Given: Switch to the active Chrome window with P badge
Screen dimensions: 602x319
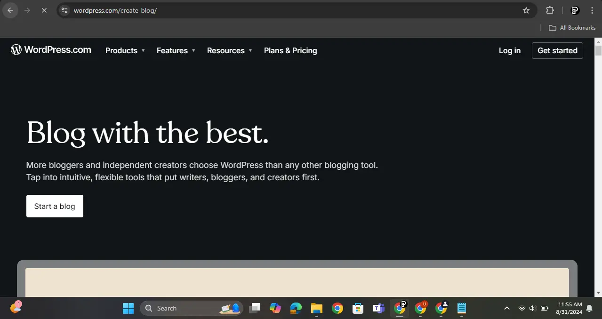Looking at the screenshot, I should 400,308.
